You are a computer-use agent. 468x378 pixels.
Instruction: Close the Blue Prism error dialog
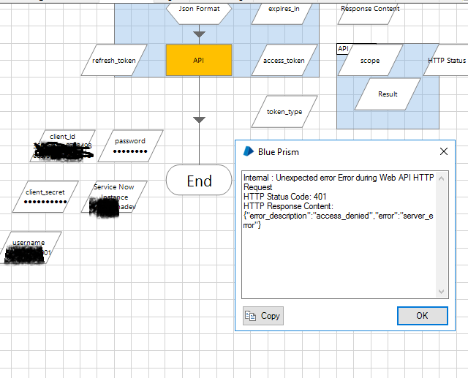444,151
